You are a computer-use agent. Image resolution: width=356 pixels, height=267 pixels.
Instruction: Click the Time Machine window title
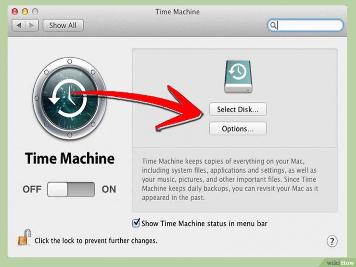click(x=178, y=12)
